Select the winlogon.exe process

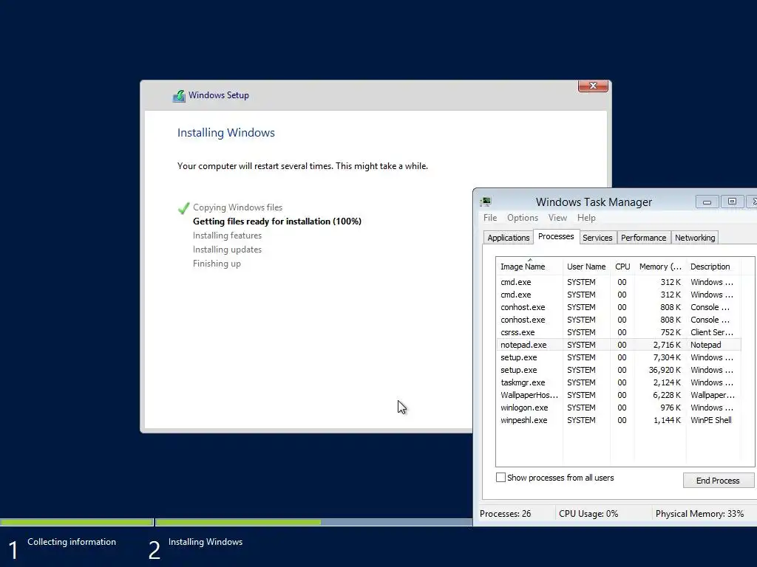[x=618, y=408]
